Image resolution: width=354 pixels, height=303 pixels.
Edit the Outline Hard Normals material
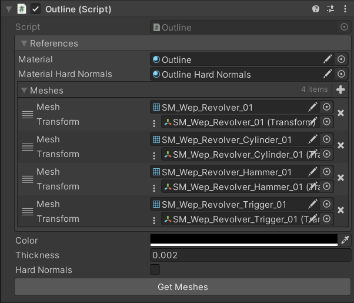(x=328, y=74)
